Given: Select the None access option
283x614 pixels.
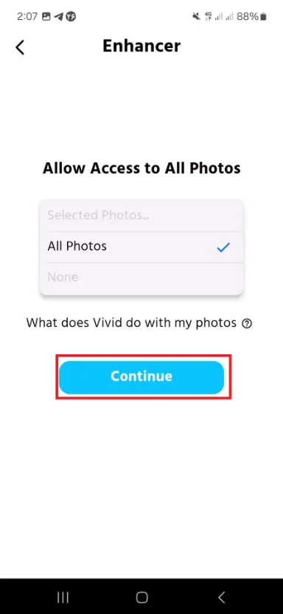Looking at the screenshot, I should 141,277.
